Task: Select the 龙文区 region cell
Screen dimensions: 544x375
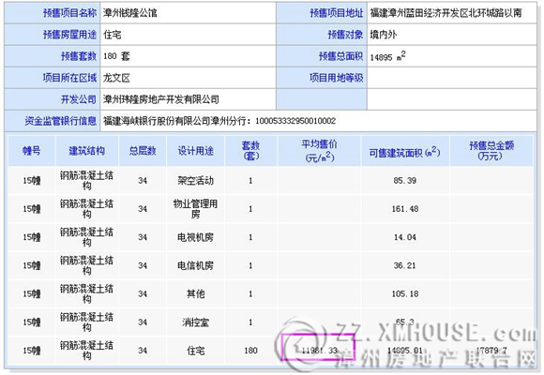Action: (x=188, y=78)
